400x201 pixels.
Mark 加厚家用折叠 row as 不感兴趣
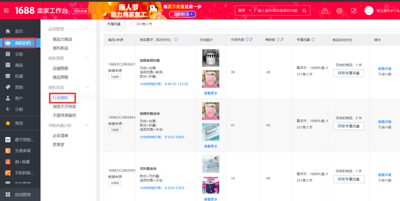pos(384,74)
